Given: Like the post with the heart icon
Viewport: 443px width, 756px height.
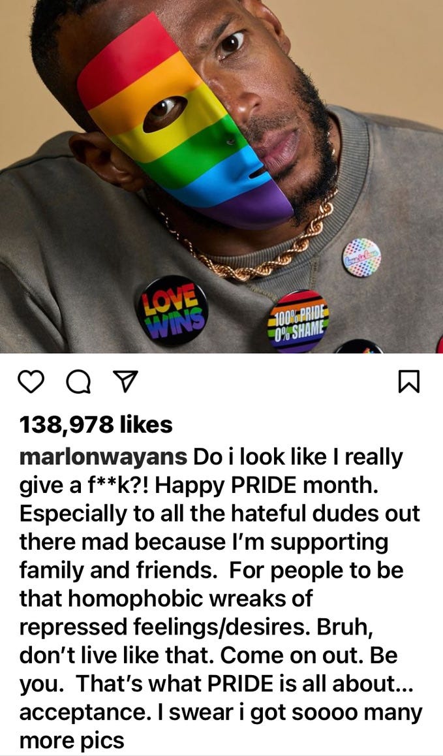Looking at the screenshot, I should (31, 382).
